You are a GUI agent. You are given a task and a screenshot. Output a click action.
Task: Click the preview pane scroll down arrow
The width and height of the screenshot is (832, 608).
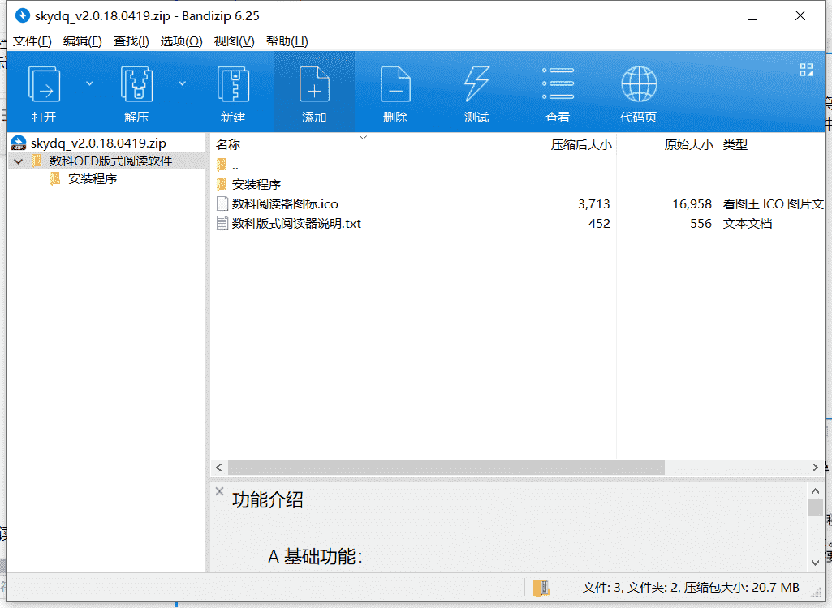[815, 563]
